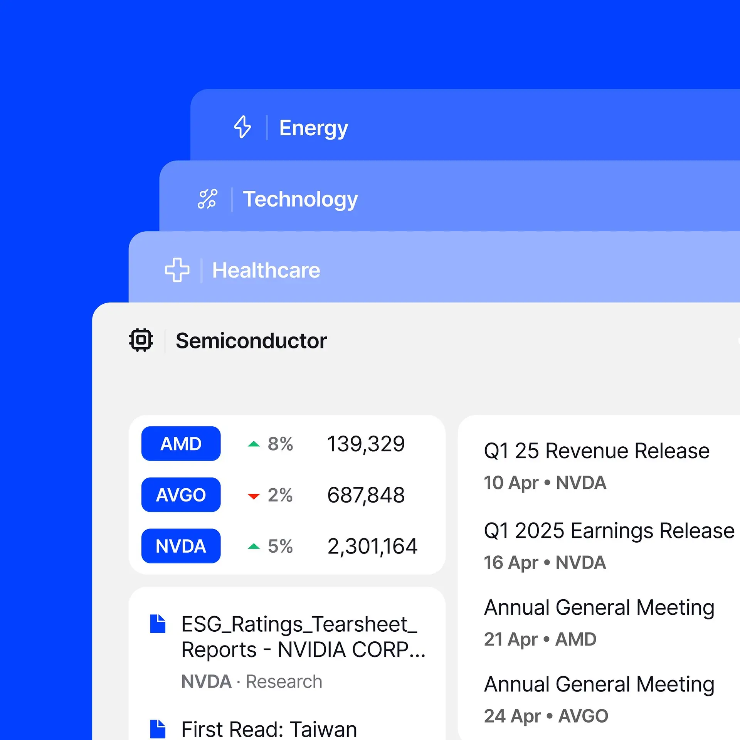Click the Healthcare cross icon
The width and height of the screenshot is (740, 740).
[177, 270]
